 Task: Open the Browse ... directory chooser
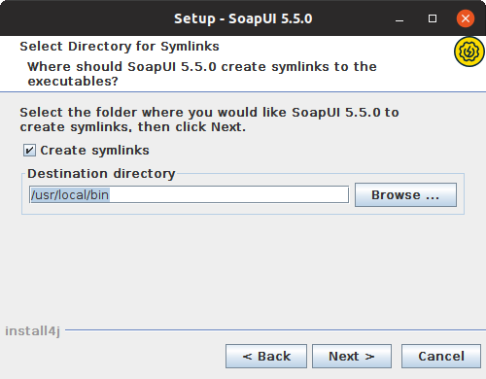(405, 195)
